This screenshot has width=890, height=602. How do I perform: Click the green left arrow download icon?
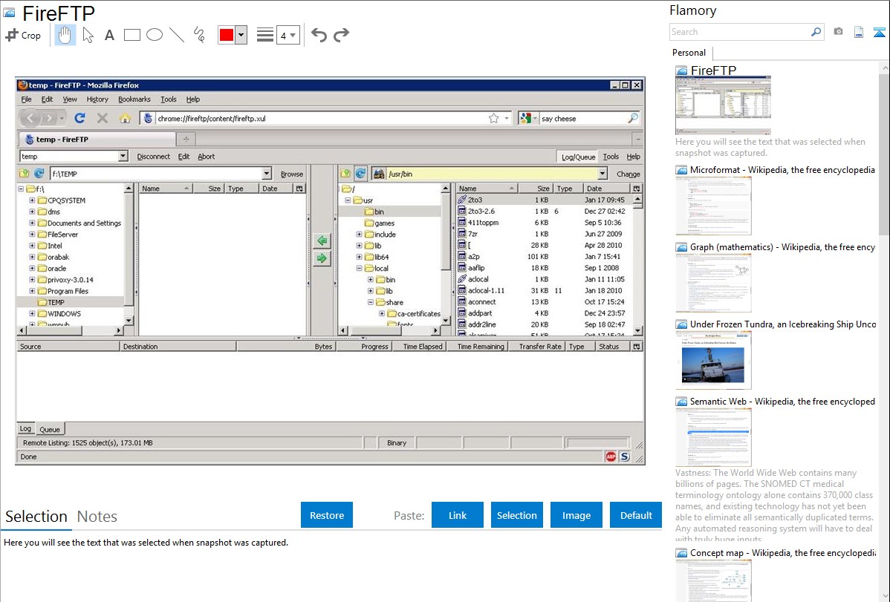322,241
